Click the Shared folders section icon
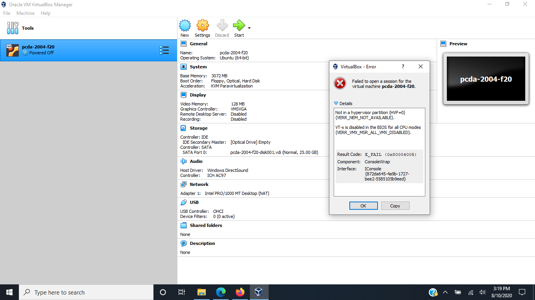 [x=183, y=225]
